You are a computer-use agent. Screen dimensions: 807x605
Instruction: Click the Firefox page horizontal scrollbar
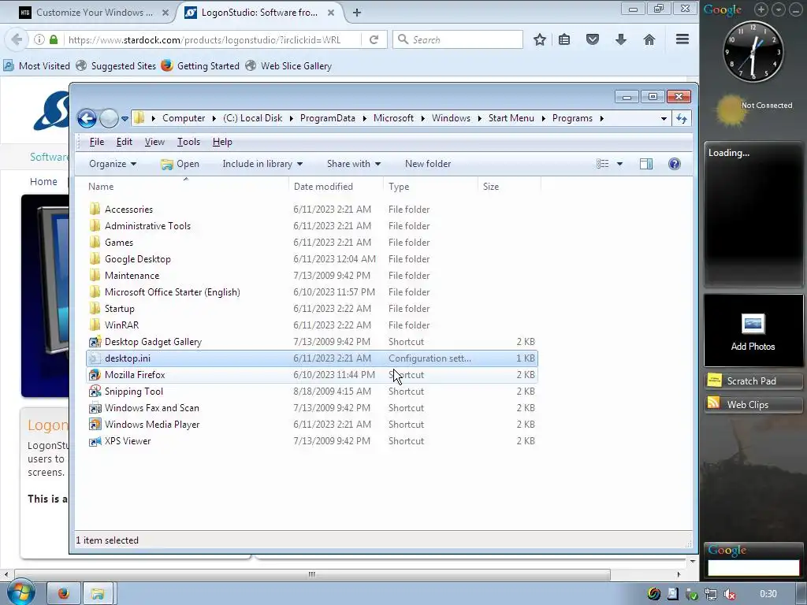(312, 574)
